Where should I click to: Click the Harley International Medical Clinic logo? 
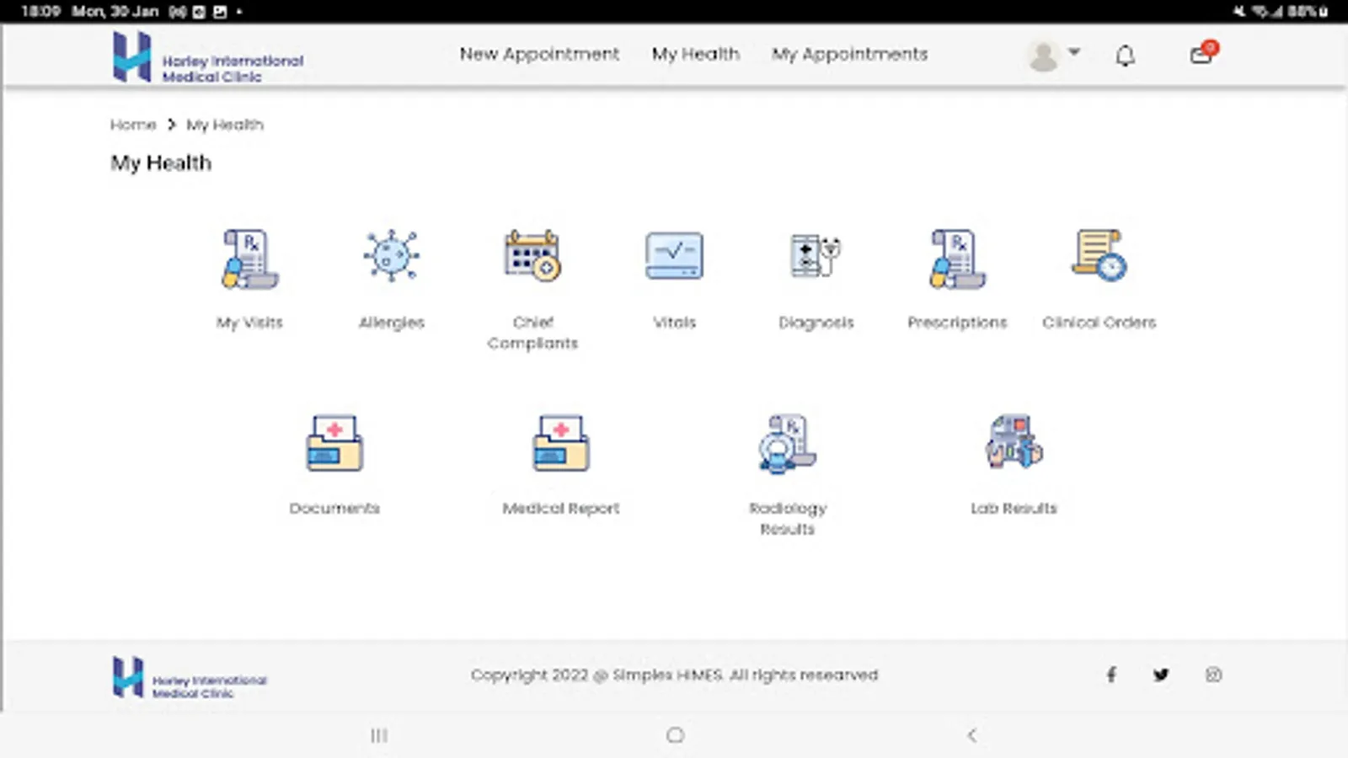pos(207,57)
